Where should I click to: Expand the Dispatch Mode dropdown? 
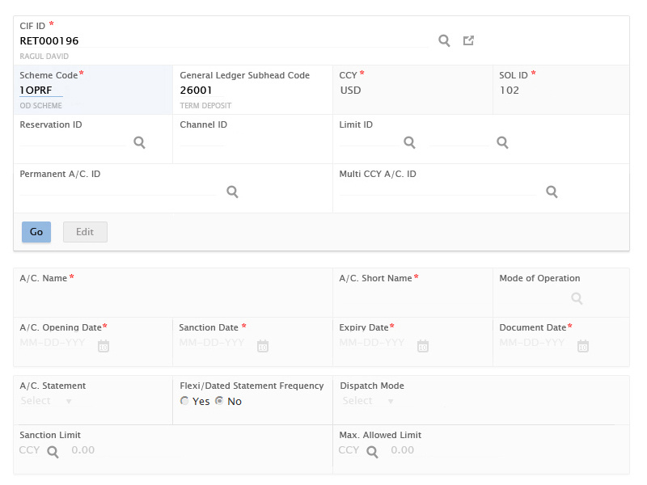369,401
